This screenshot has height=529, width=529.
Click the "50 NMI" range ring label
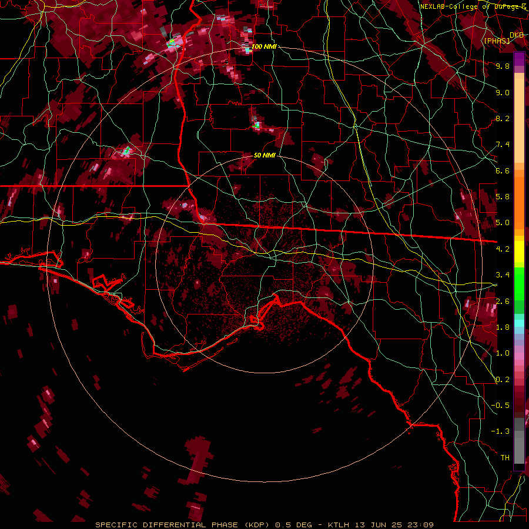tap(264, 156)
